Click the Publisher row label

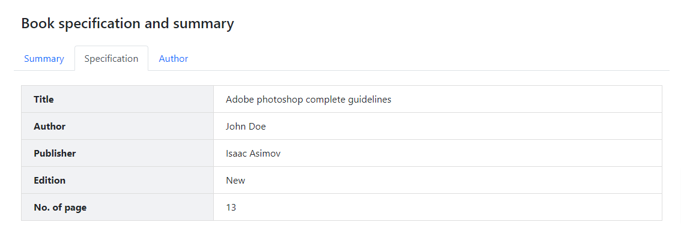(x=55, y=153)
